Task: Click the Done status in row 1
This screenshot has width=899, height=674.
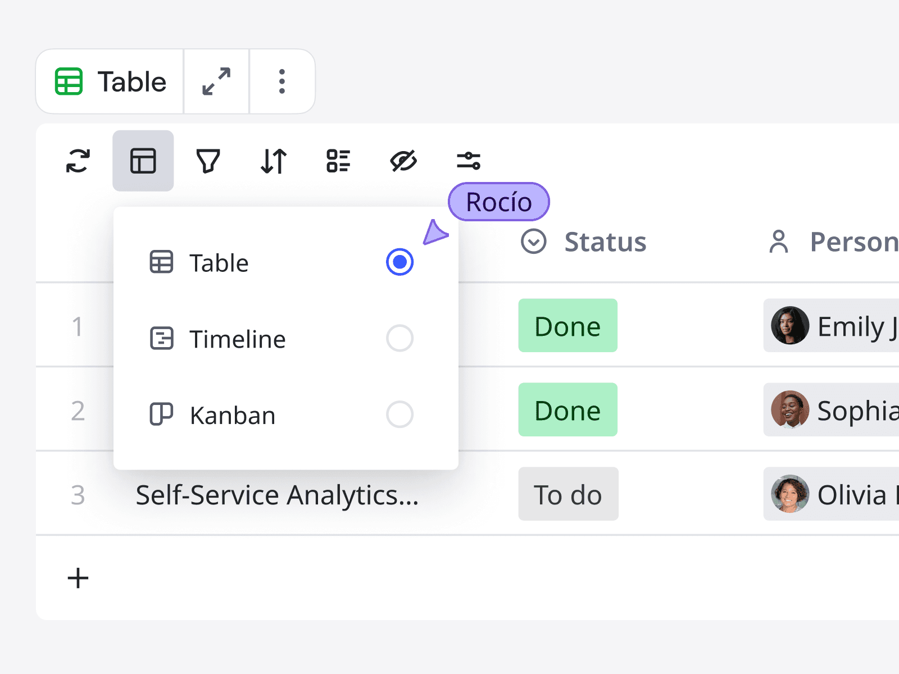Action: point(567,326)
